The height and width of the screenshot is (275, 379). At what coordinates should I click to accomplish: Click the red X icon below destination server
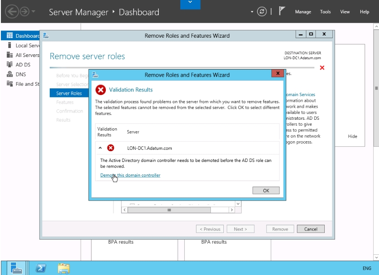[x=322, y=68]
